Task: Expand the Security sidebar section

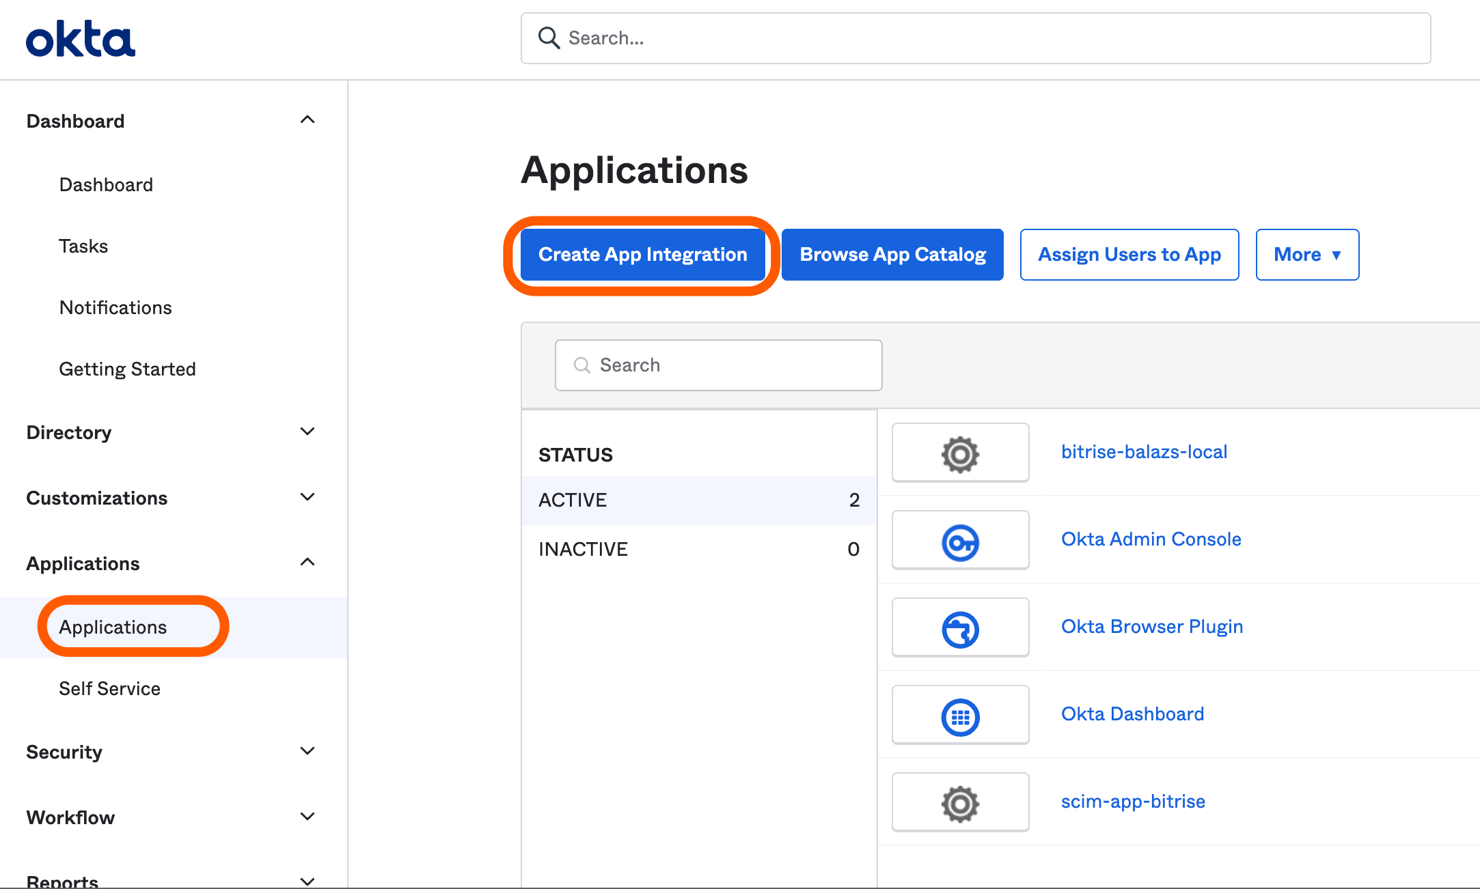Action: coord(307,750)
